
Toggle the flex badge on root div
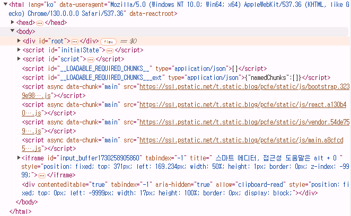[x=108, y=42]
